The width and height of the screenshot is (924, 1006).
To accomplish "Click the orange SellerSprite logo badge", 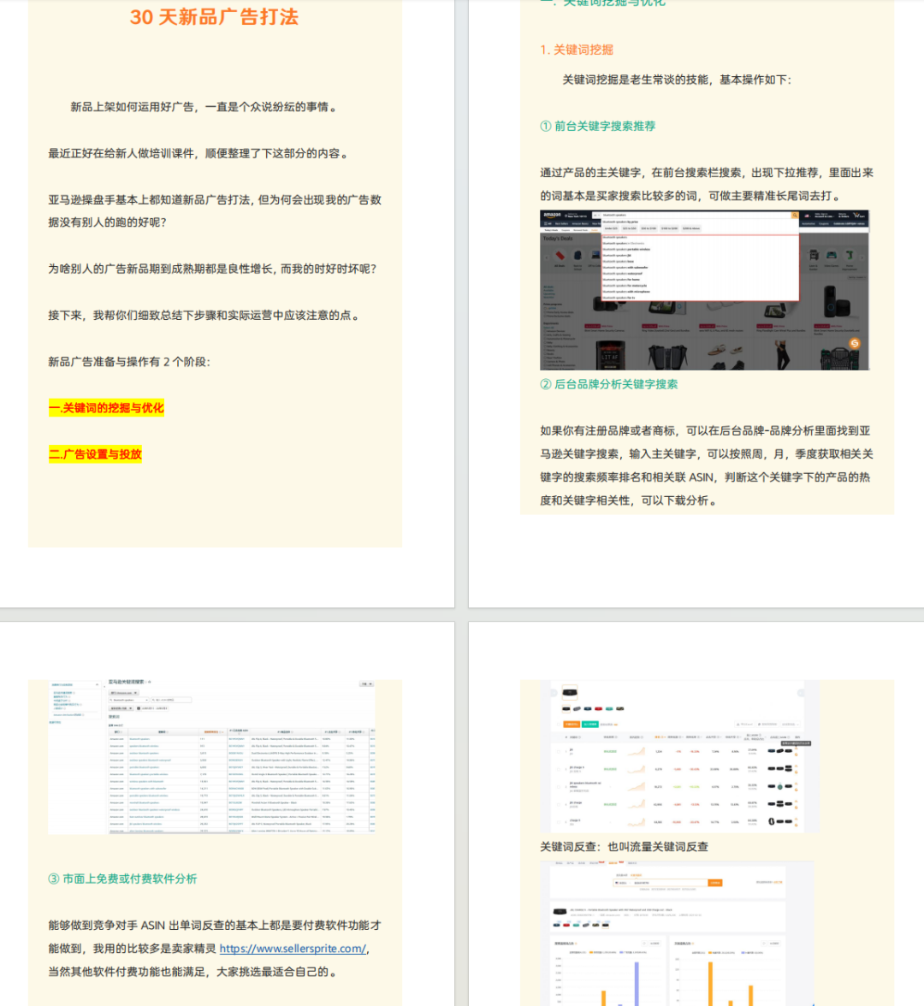I will 855,343.
